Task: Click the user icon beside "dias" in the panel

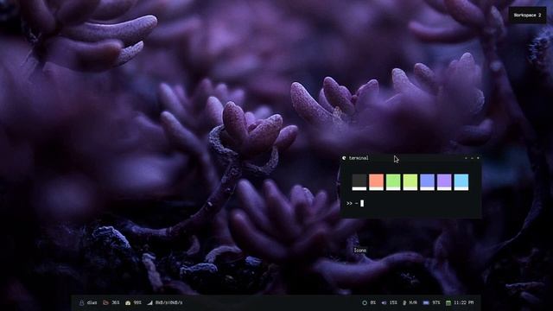Action: [82, 302]
